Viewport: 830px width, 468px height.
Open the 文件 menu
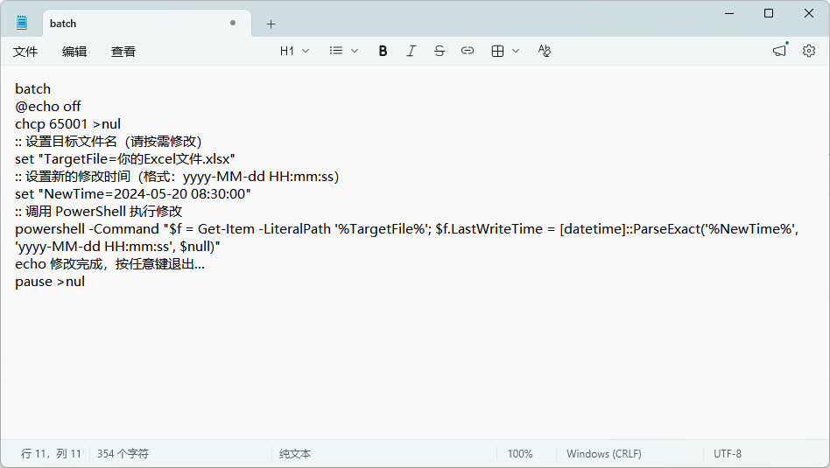pyautogui.click(x=25, y=52)
